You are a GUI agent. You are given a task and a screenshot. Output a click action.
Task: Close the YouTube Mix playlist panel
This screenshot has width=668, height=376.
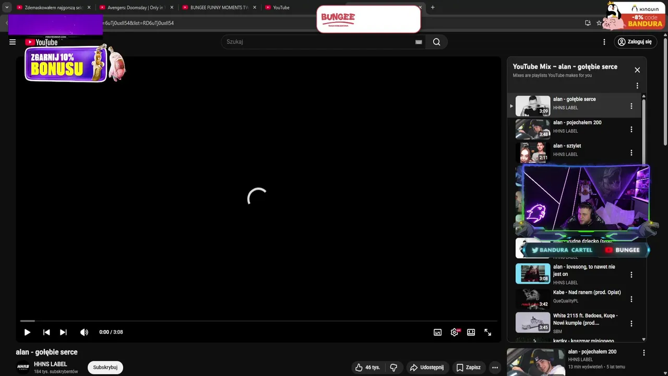pos(637,70)
